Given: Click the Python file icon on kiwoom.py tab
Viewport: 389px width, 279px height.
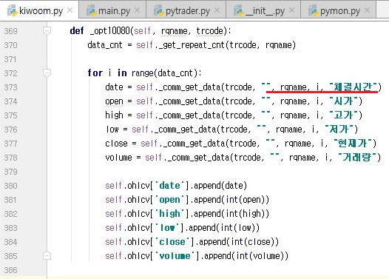Looking at the screenshot, I should (12, 10).
